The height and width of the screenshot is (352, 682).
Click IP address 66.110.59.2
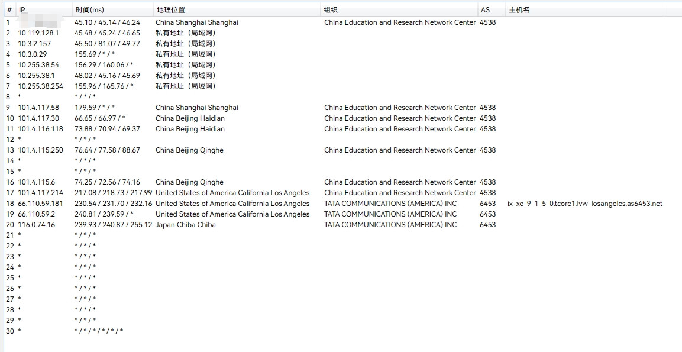[36, 214]
